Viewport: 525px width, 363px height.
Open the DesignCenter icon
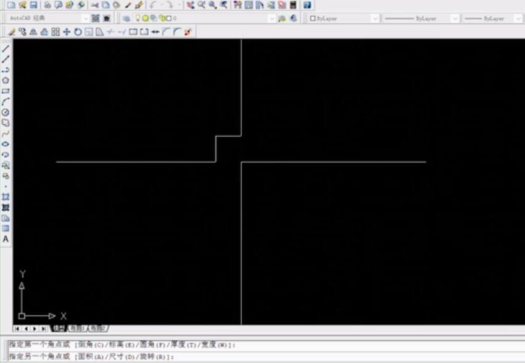[x=249, y=5]
